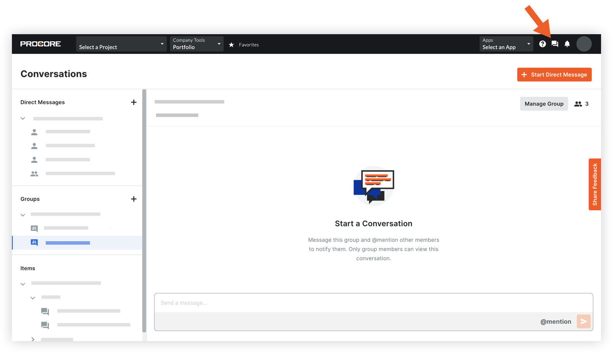Click the send message arrow icon

coord(583,322)
